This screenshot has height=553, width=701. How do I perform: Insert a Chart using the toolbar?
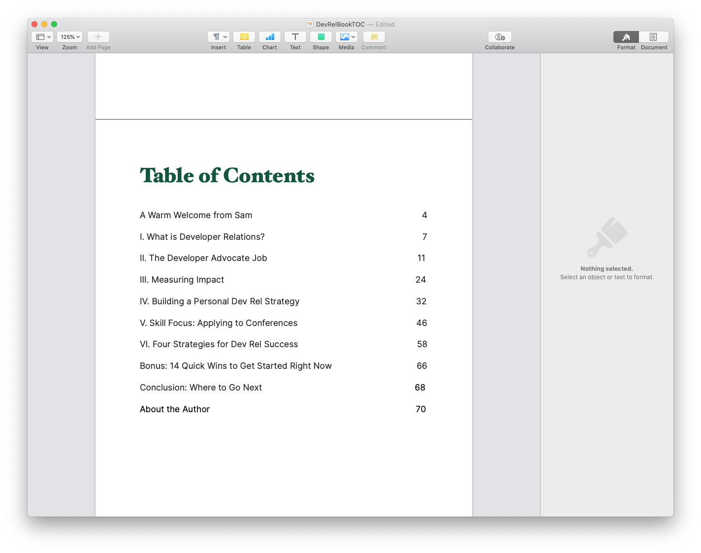click(269, 37)
